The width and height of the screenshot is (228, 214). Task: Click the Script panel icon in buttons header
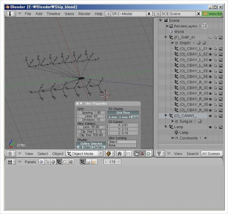[47, 162]
